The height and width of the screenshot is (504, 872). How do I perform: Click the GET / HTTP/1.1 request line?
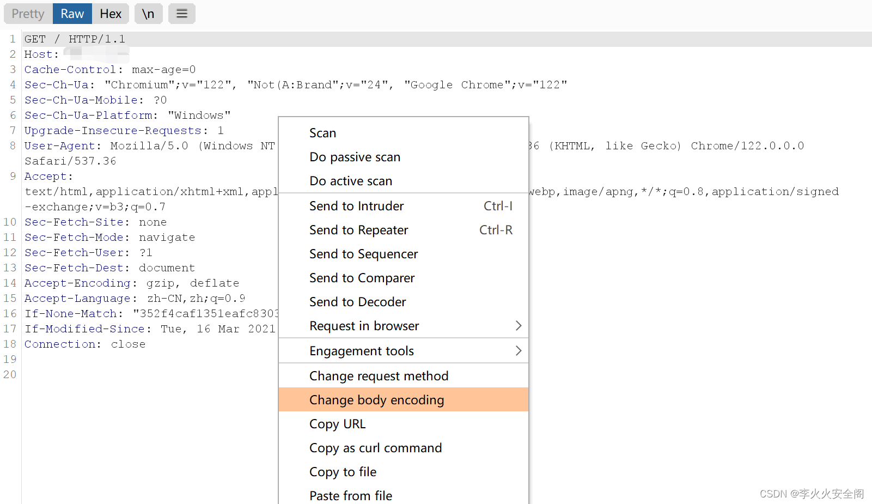point(75,39)
